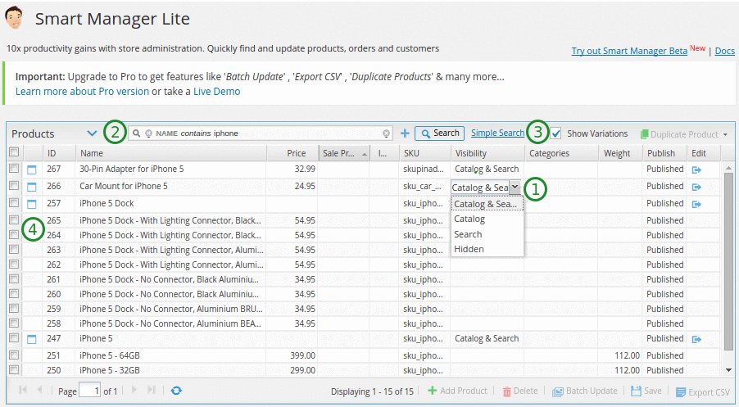Sort by the Price column header

[x=292, y=153]
